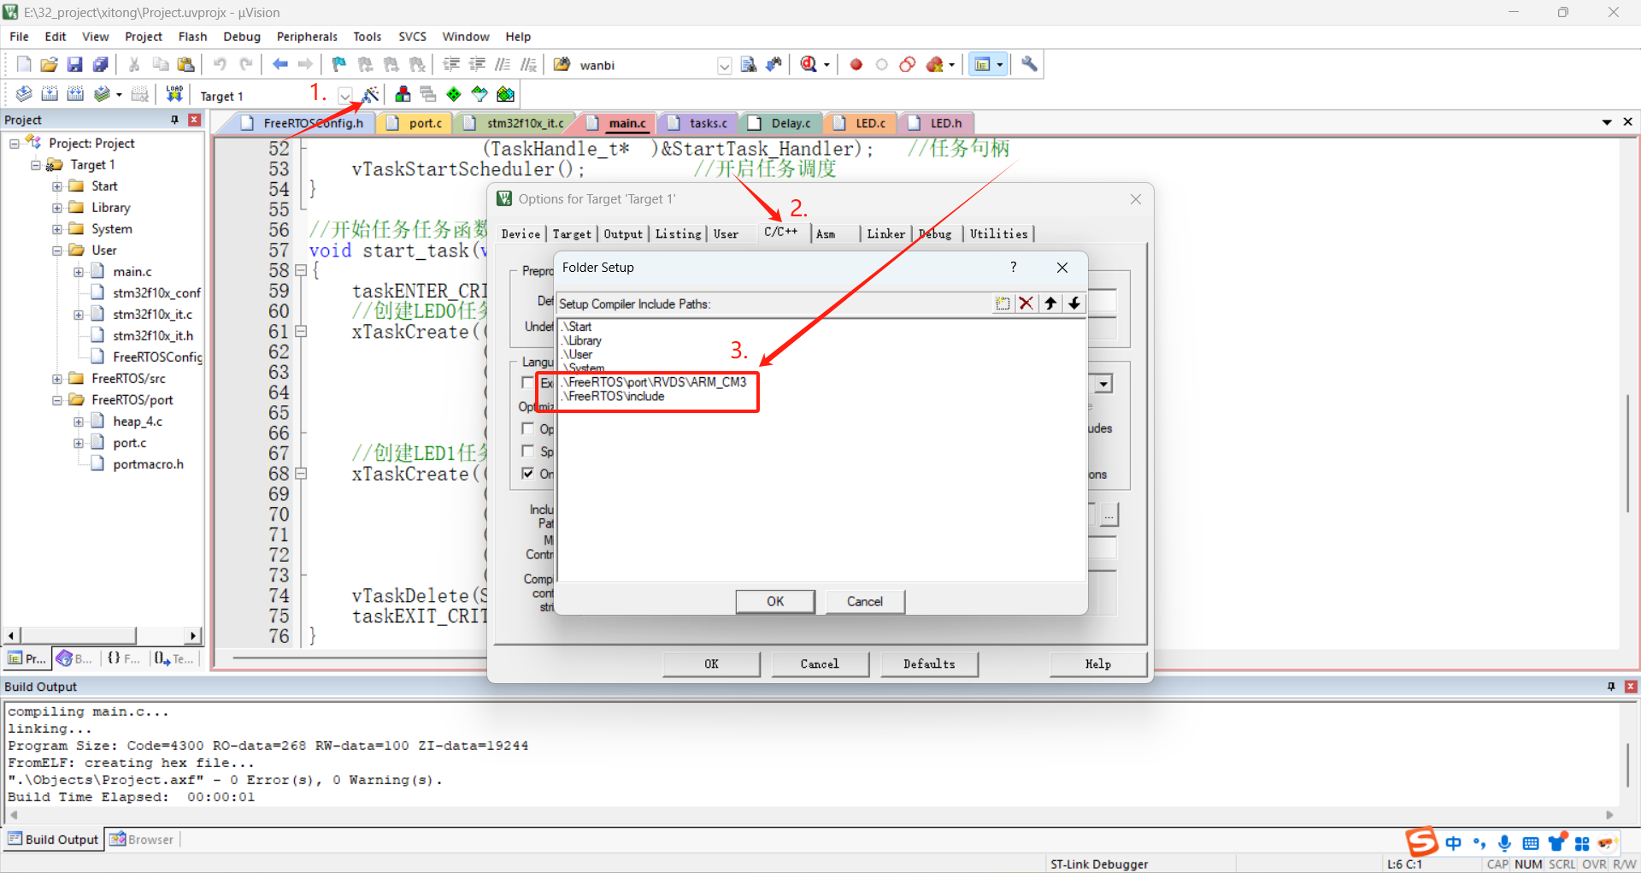The width and height of the screenshot is (1641, 873).
Task: Click the Folder Setup help question mark
Action: (x=1014, y=267)
